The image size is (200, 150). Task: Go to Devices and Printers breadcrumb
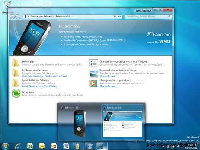click(41, 17)
